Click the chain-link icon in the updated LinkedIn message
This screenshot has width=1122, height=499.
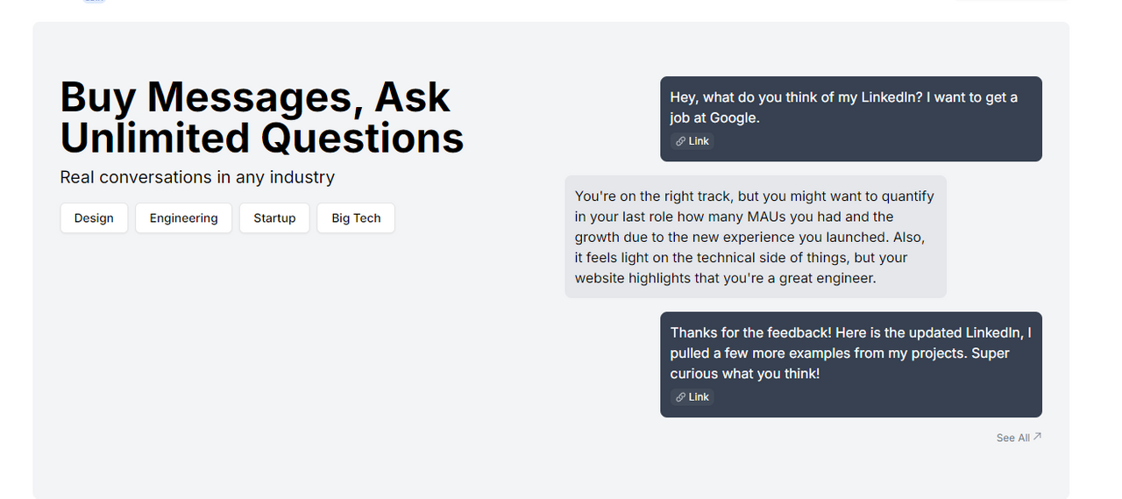[x=681, y=397]
